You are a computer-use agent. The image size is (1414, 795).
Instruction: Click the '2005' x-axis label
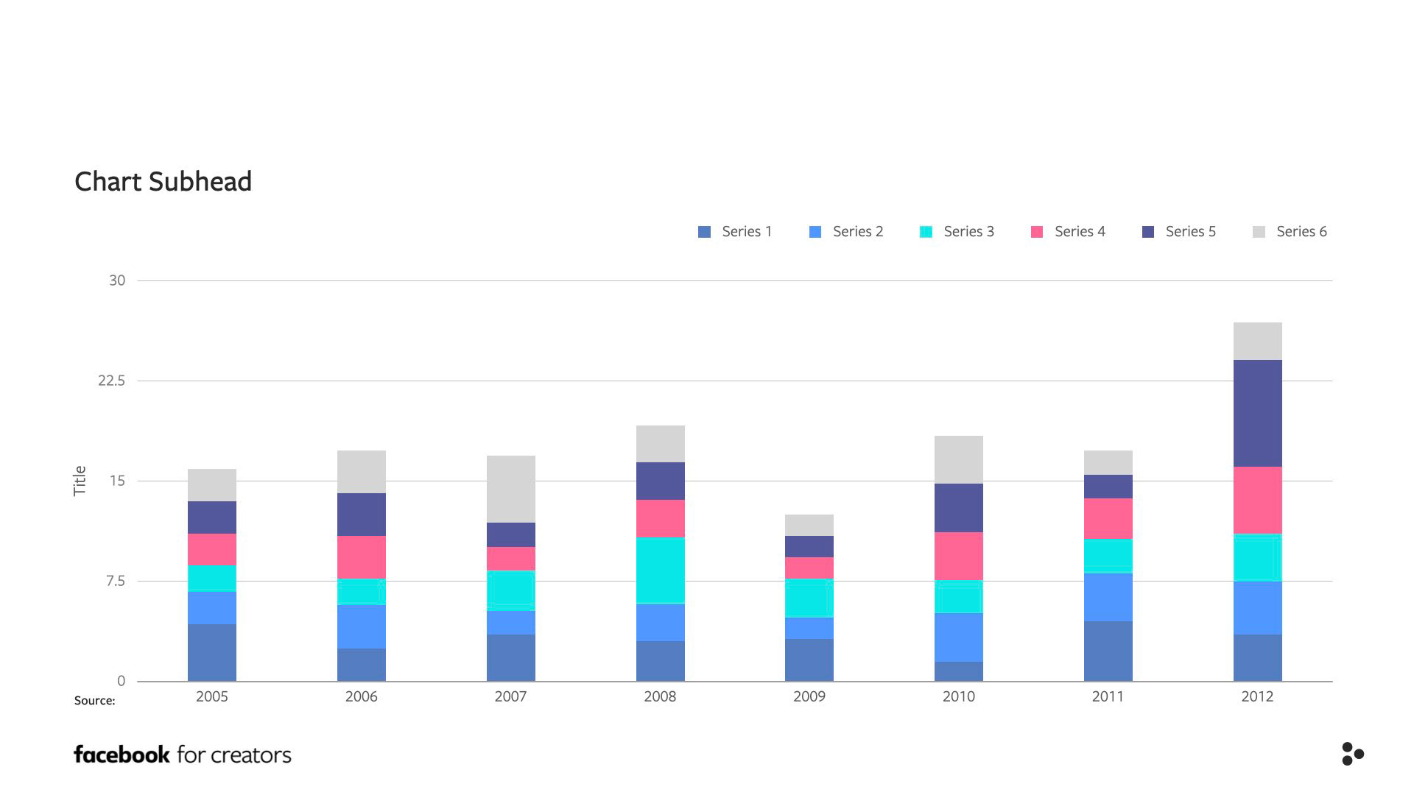(x=212, y=696)
